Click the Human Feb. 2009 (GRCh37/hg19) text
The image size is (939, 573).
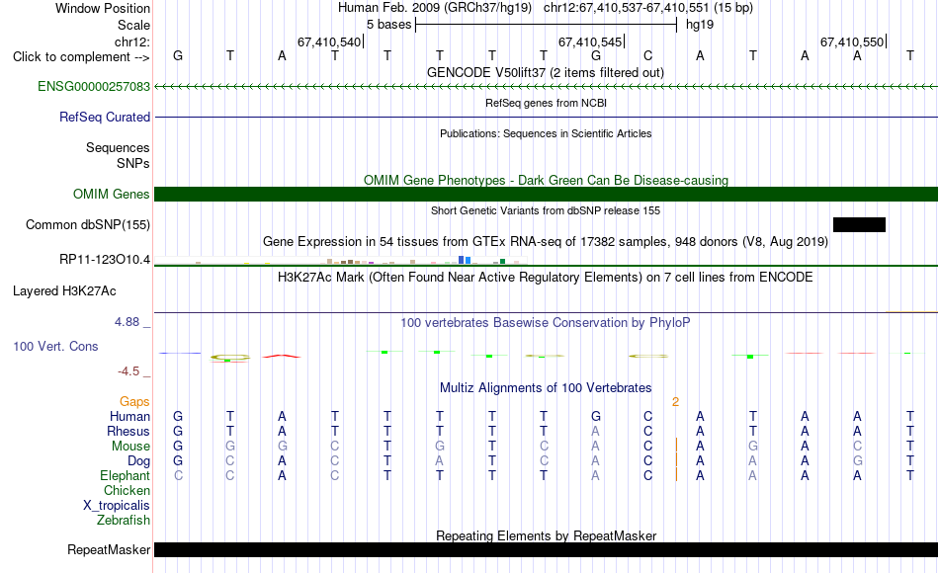[435, 8]
